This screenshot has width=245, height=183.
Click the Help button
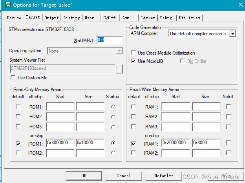[x=226, y=176]
